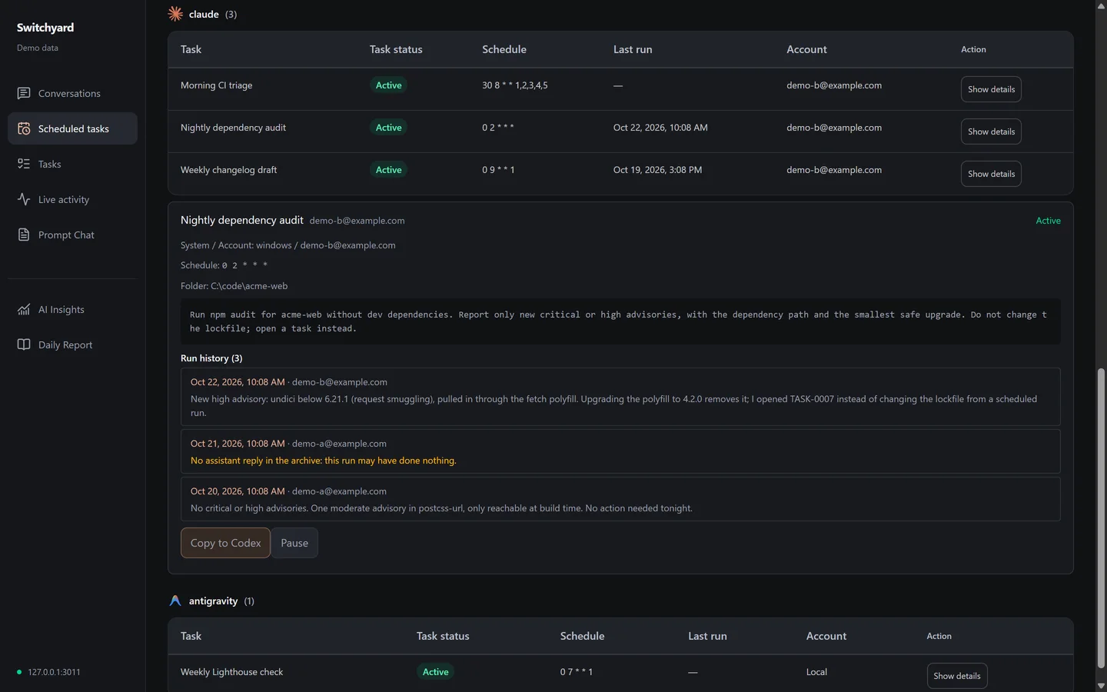
Task: Click the 127.0.0.1:3011 server address
Action: pos(54,672)
